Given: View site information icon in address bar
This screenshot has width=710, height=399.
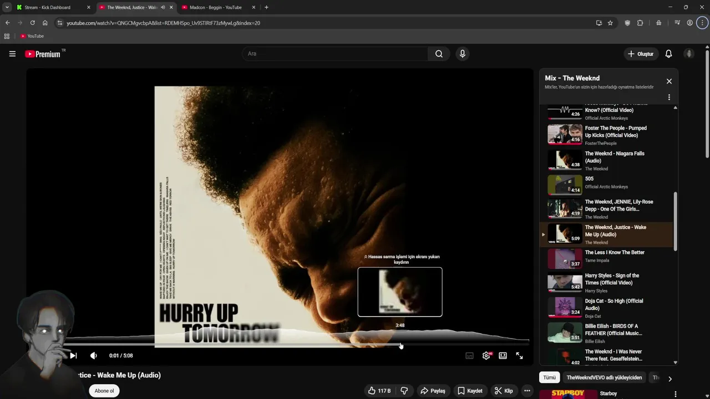Looking at the screenshot, I should (x=60, y=23).
